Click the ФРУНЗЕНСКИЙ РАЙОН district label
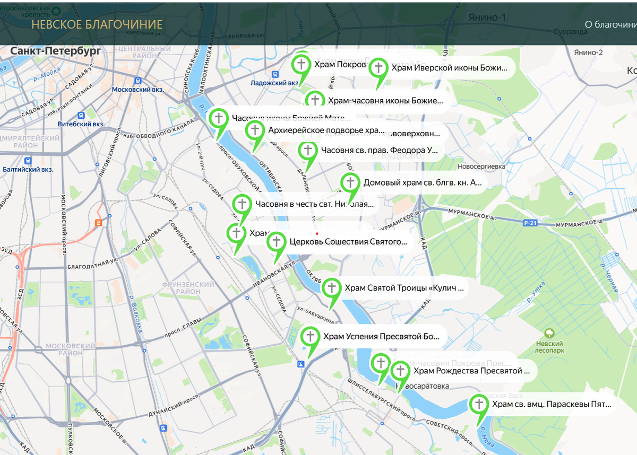Image resolution: width=637 pixels, height=455 pixels. click(188, 288)
